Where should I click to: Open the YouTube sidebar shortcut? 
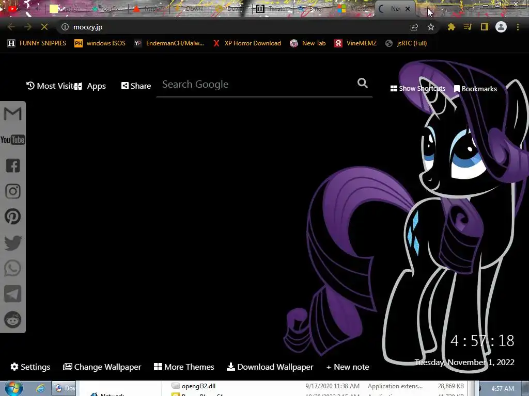click(13, 140)
